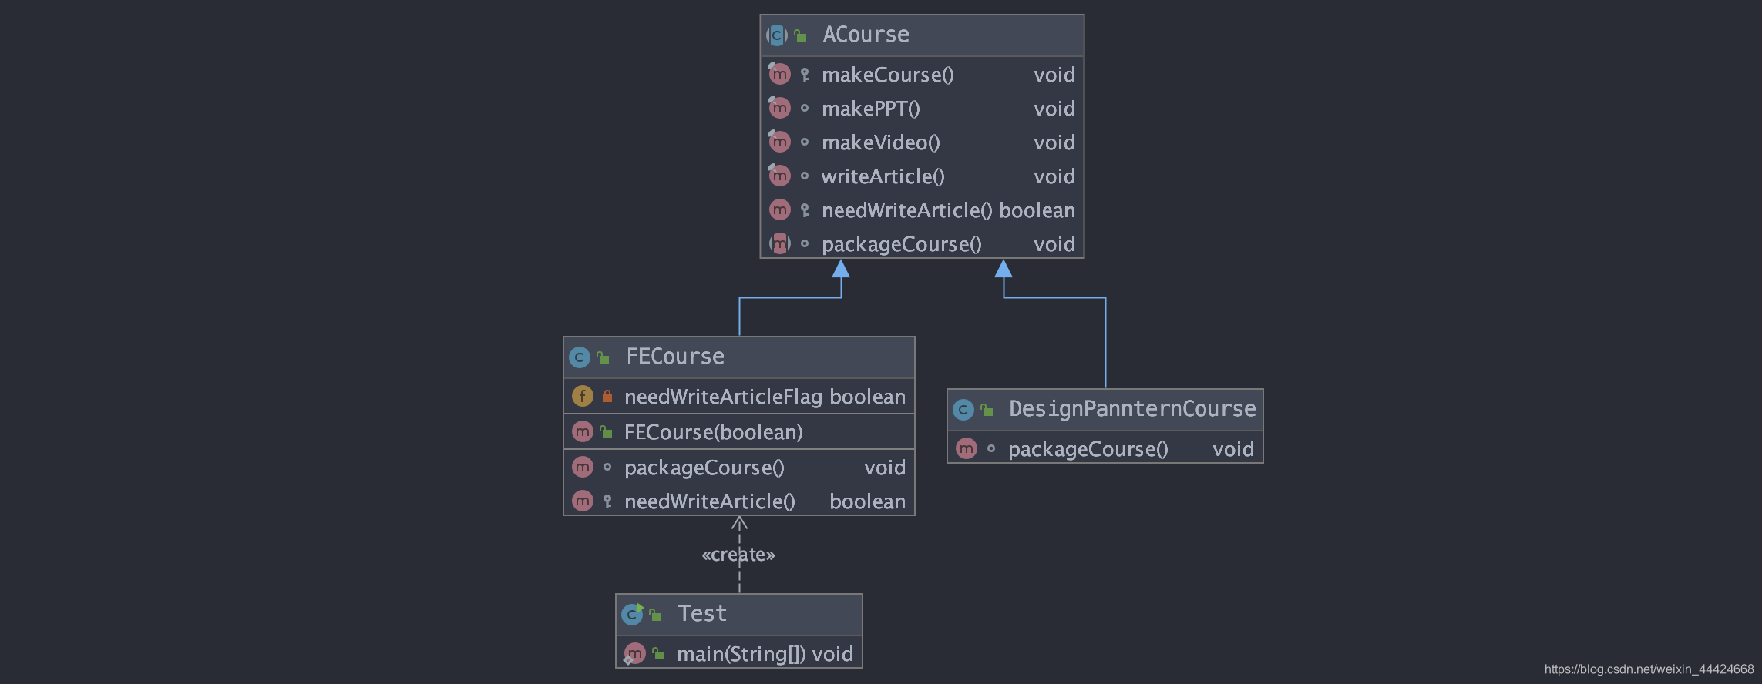Screen dimensions: 1762x684
Task: Select the FECourse(boolean) constructor text
Action: click(714, 432)
